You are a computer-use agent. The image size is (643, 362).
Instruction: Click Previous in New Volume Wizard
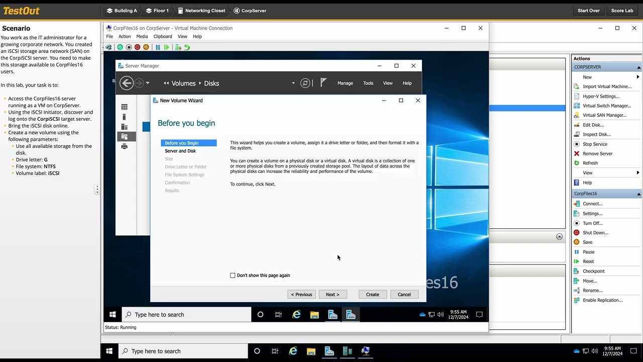pos(301,295)
